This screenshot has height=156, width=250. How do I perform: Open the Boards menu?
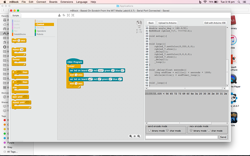pyautogui.click(x=53, y=2)
